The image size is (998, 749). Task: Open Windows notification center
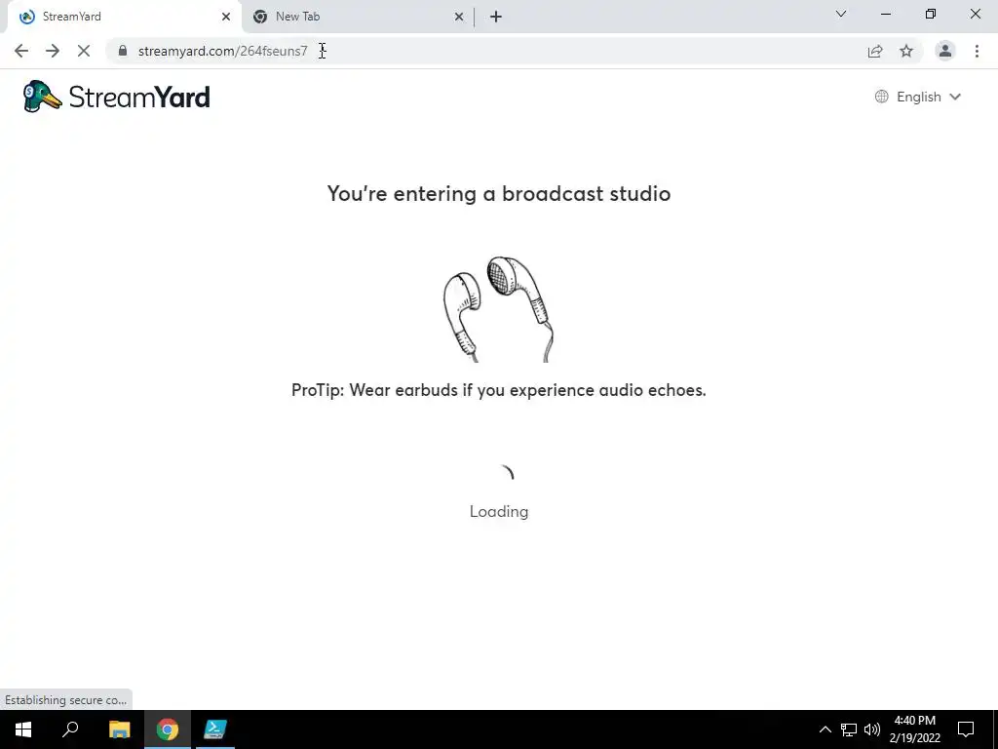tap(966, 729)
